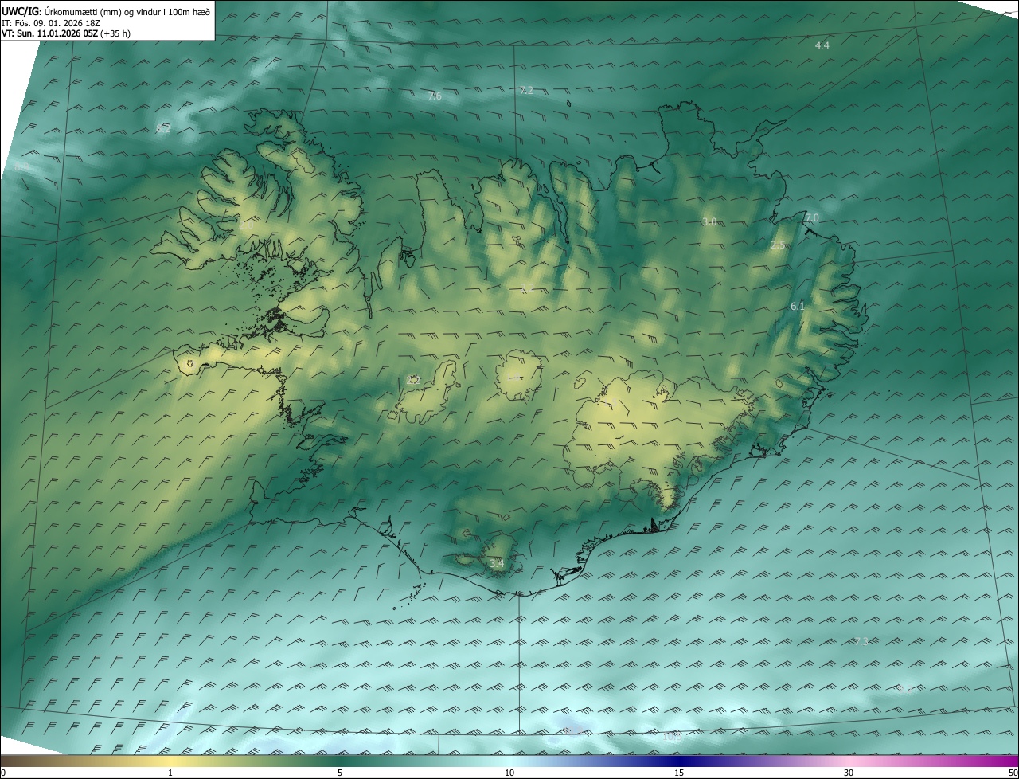Image resolution: width=1019 pixels, height=779 pixels.
Task: Click the 3.0 value label in northeast Iceland
Action: click(709, 221)
